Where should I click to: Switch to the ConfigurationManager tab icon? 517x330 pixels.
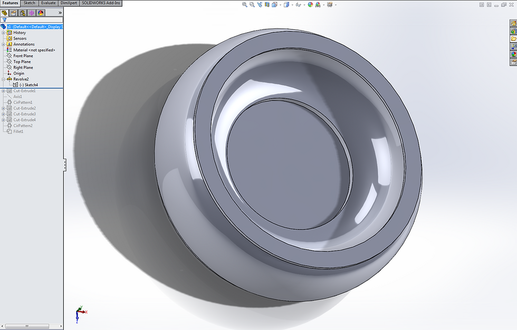click(x=22, y=13)
